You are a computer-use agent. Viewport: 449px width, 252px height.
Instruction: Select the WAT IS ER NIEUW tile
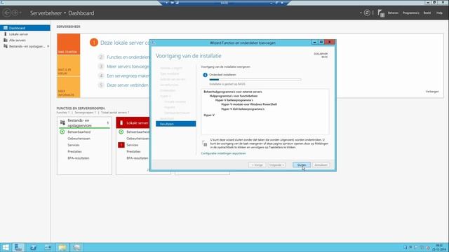[x=69, y=65]
